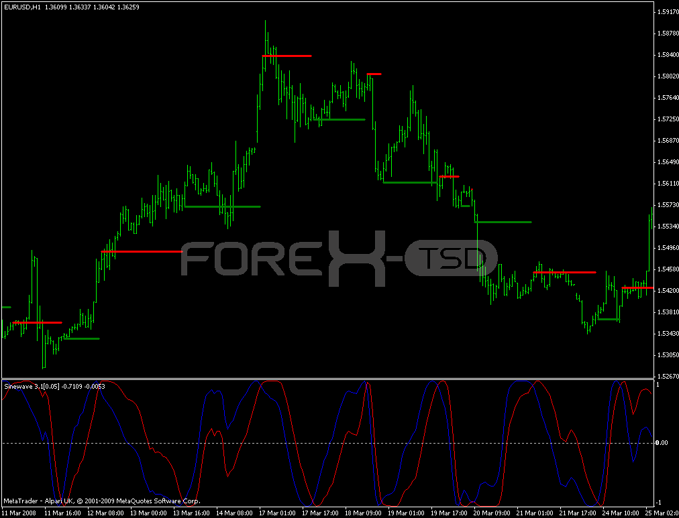
Task: Click the MetaTrader Alpari UK copyright text
Action: click(102, 501)
